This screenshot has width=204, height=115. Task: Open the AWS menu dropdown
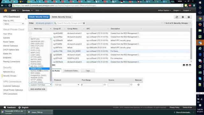(x=15, y=11)
